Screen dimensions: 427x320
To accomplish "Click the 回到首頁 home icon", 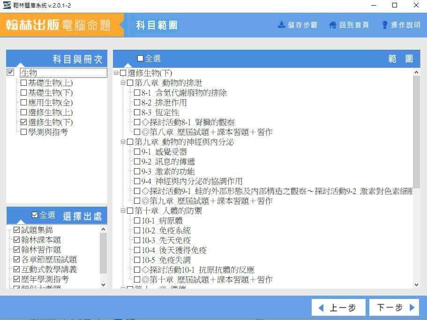I will [x=332, y=25].
